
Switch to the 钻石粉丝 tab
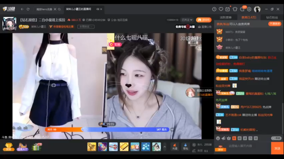pyautogui.click(x=272, y=17)
